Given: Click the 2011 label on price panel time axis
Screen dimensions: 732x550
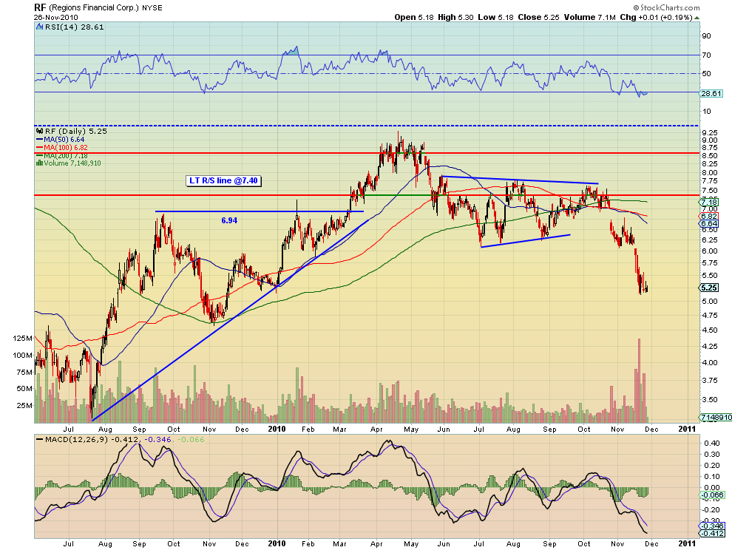Looking at the screenshot, I should point(687,429).
